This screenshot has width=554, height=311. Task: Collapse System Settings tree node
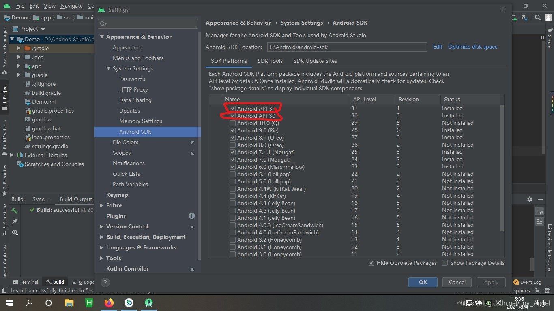[109, 68]
